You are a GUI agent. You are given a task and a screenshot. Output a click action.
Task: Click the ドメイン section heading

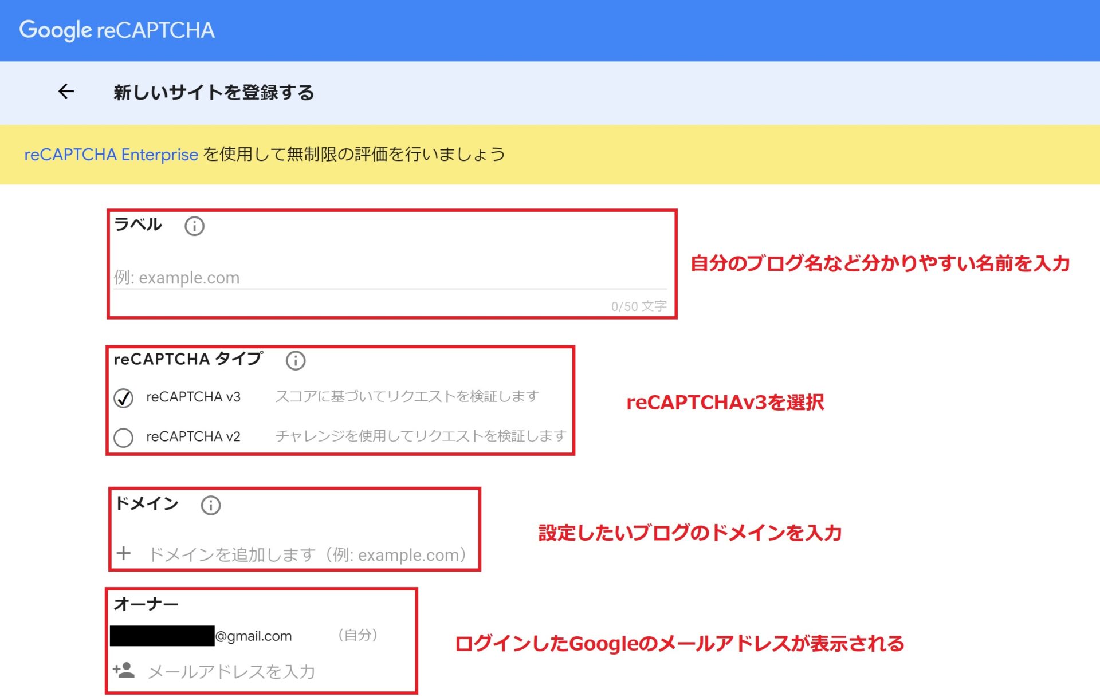tap(147, 503)
